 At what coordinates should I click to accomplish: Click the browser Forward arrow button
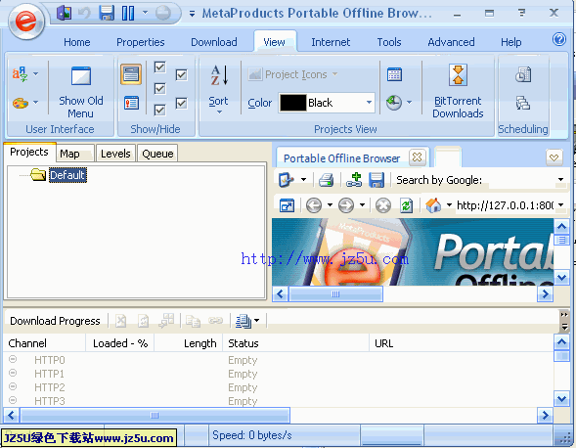[345, 205]
